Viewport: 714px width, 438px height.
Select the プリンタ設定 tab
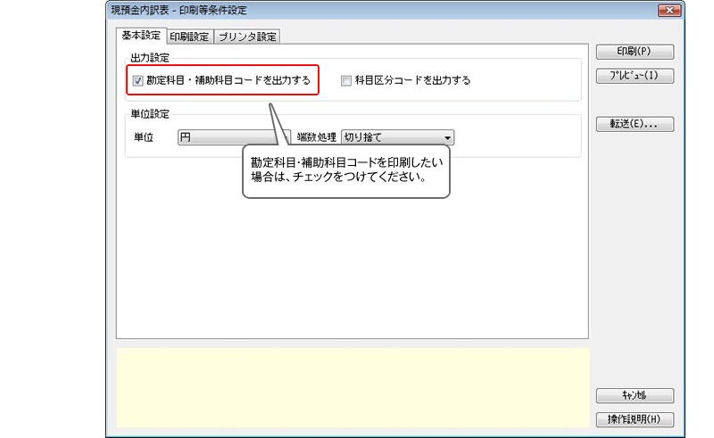click(x=247, y=37)
